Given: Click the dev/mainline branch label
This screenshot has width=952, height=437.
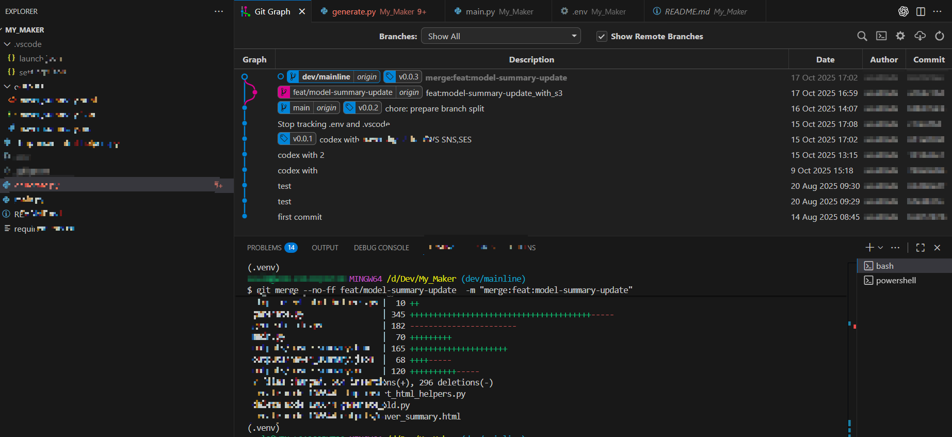Looking at the screenshot, I should pyautogui.click(x=326, y=77).
